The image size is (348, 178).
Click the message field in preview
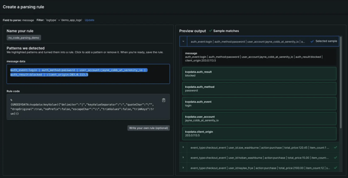pos(259,57)
